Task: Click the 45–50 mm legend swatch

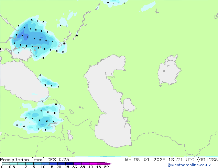Action: point(101,164)
